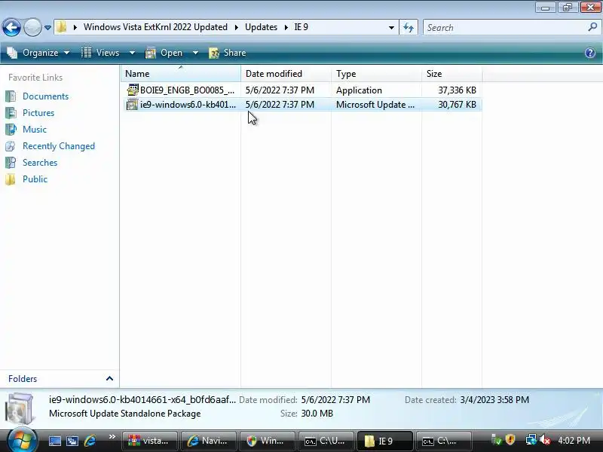Sort by Date modified column

(286, 73)
